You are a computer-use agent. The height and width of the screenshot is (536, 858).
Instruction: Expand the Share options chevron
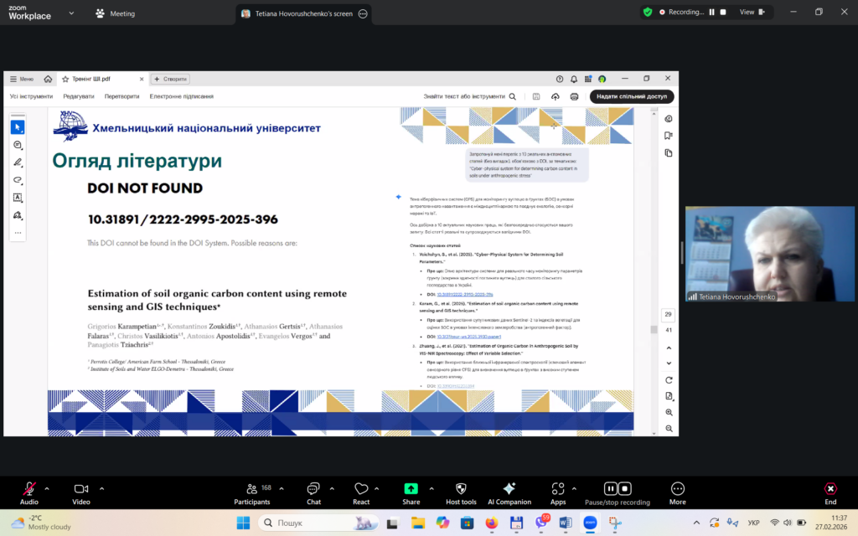(x=428, y=488)
